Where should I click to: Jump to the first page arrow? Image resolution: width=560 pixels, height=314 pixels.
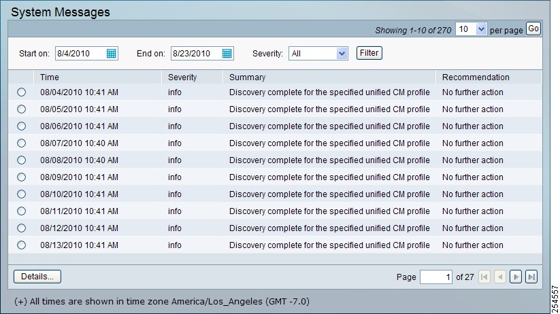tap(484, 277)
